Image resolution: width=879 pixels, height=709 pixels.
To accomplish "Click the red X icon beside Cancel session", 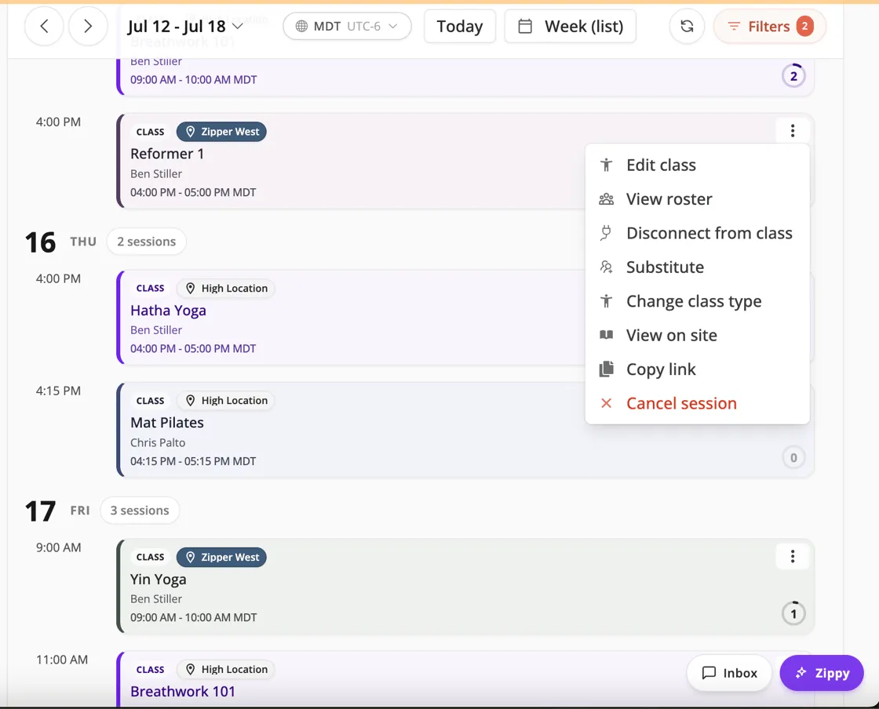I will [x=606, y=403].
